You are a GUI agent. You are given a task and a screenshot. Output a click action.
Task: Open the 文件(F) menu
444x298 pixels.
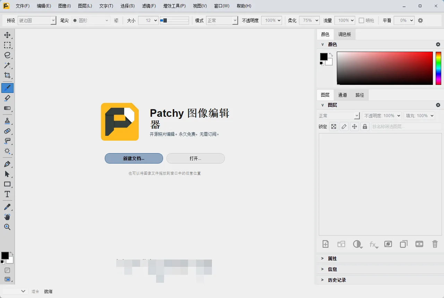click(23, 6)
